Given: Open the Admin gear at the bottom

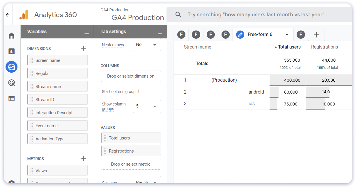Looking at the screenshot, I should tap(11, 182).
